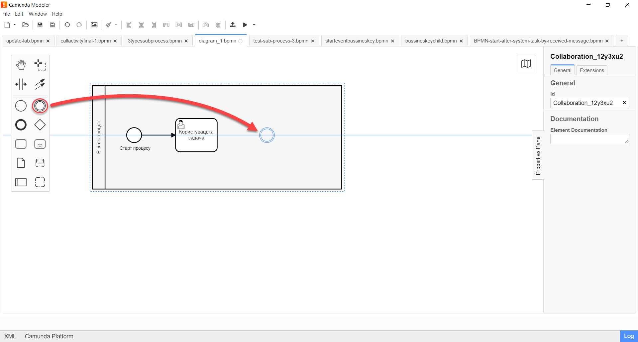The width and height of the screenshot is (638, 342).
Task: Activate the create/remove space tool
Action: pos(21,84)
